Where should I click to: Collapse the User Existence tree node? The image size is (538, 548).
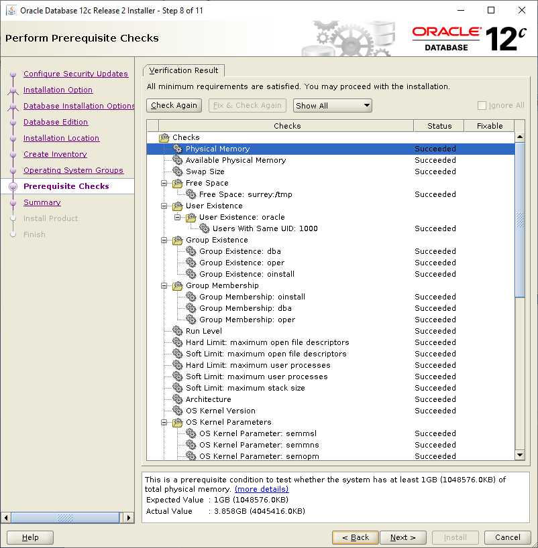pos(164,206)
